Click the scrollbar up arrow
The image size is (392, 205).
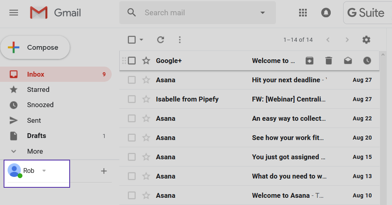(383, 55)
